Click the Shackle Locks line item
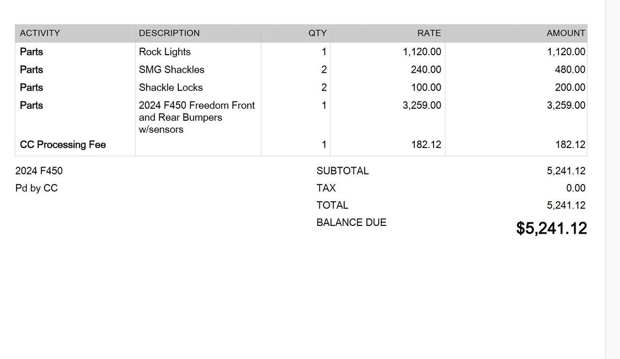The image size is (620, 359). click(171, 87)
